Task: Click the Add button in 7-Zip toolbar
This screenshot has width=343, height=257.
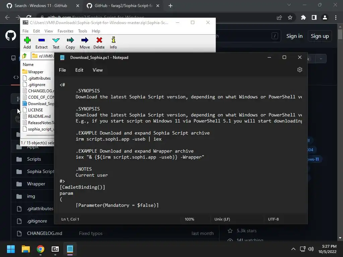Action: [27, 43]
